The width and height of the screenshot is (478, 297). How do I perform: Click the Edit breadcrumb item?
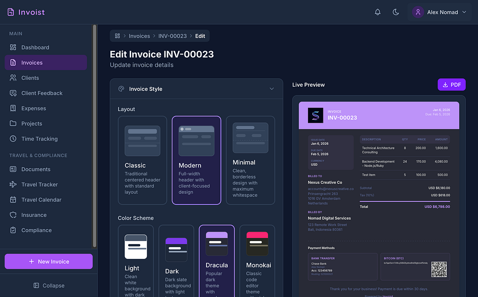[x=200, y=36]
